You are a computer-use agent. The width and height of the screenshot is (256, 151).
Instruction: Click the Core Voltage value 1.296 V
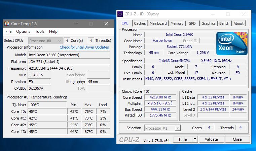[x=203, y=53]
